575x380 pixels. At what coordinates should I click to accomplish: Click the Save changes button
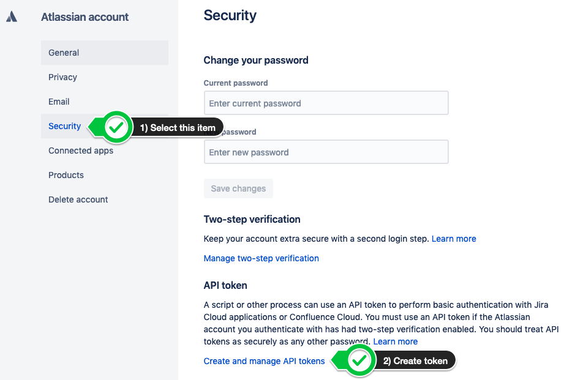238,188
